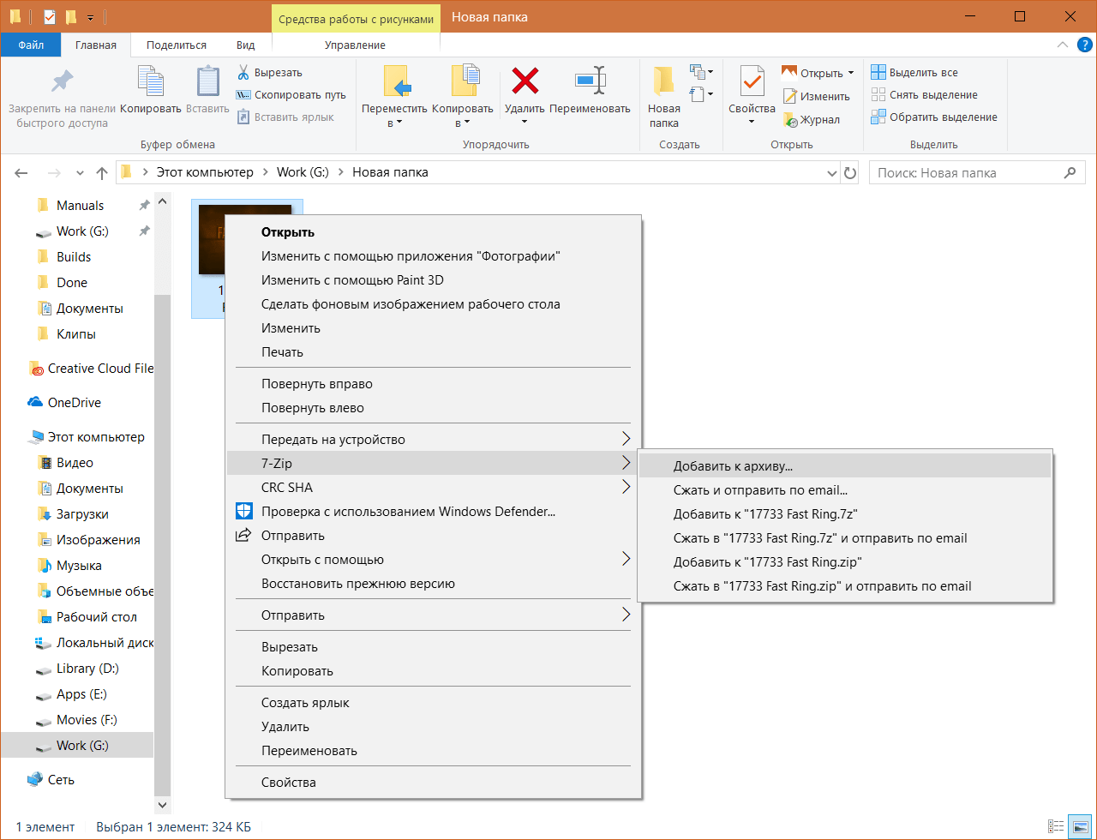The height and width of the screenshot is (840, 1097).
Task: Choose Добавить к "17733 Fast Ring.7z"
Action: pos(845,514)
